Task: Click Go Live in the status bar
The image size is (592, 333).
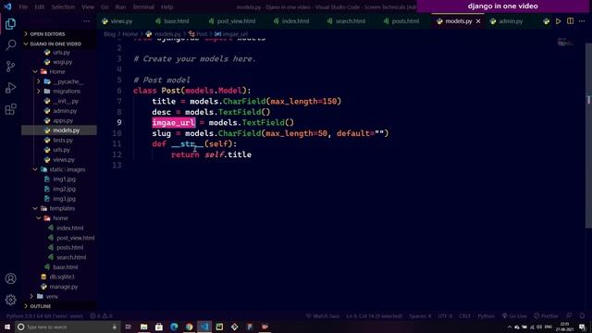Action: [514, 316]
